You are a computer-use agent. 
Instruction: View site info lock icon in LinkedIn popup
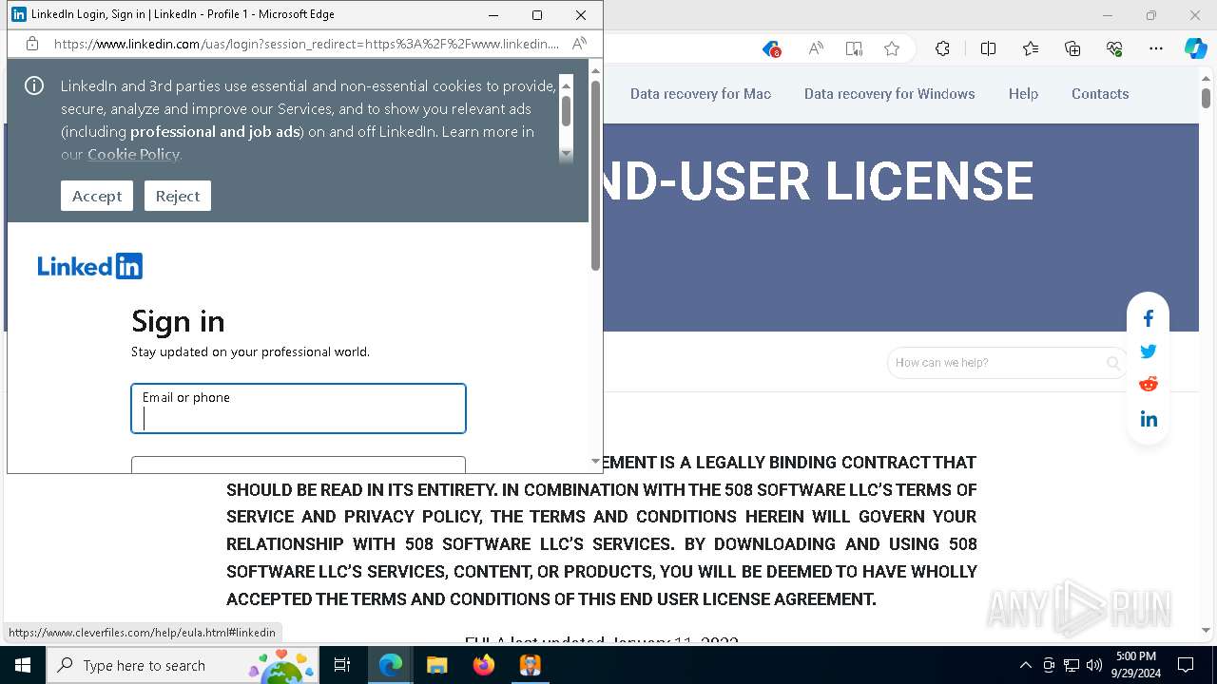pyautogui.click(x=32, y=44)
